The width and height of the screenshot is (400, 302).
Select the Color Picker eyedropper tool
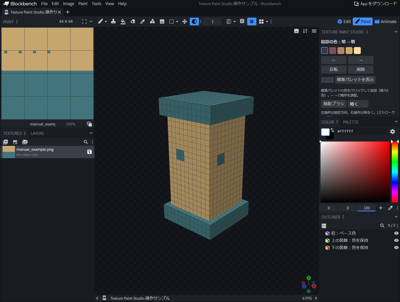[143, 21]
